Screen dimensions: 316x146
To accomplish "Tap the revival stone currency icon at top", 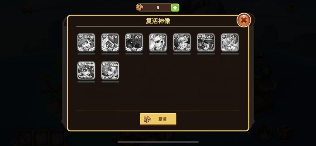I will pyautogui.click(x=140, y=8).
